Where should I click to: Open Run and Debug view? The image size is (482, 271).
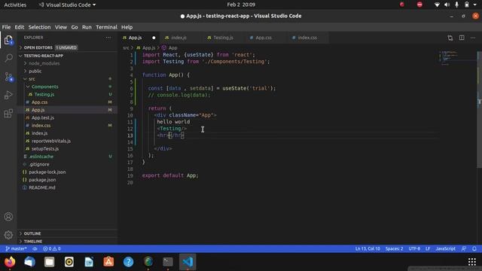8,95
